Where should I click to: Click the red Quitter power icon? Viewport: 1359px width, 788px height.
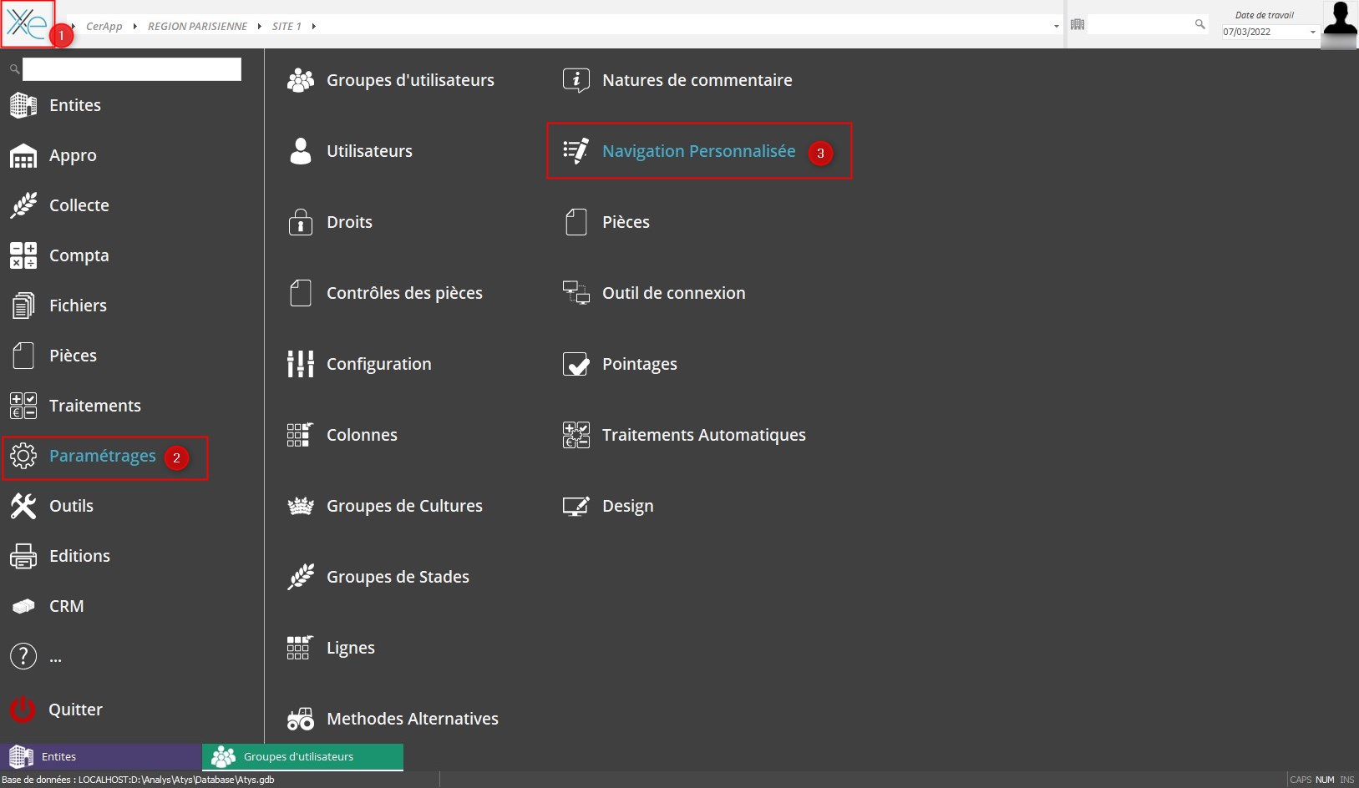coord(23,710)
